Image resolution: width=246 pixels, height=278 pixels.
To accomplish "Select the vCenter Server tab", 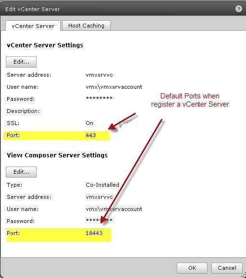I will [x=33, y=26].
